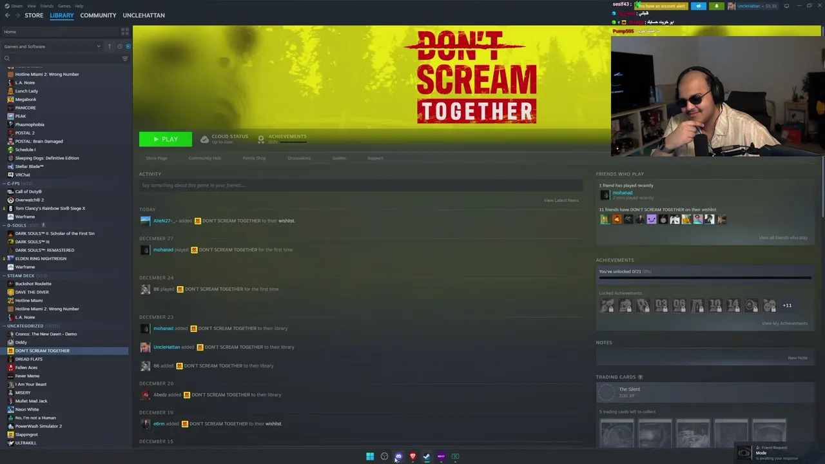Viewport: 825px width, 464px height.
Task: Open the Store Page link
Action: (x=157, y=158)
